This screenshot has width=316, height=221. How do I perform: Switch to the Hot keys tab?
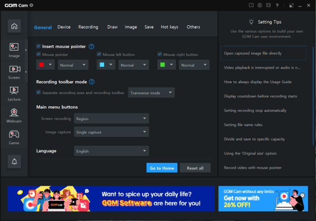point(169,27)
